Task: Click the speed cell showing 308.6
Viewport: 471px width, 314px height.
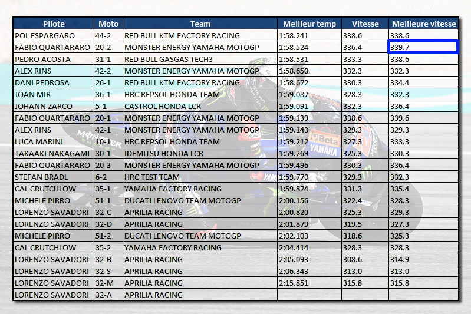Action: 365,259
